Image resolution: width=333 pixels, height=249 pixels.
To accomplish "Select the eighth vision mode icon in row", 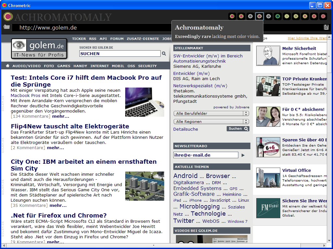I will click(x=296, y=16).
